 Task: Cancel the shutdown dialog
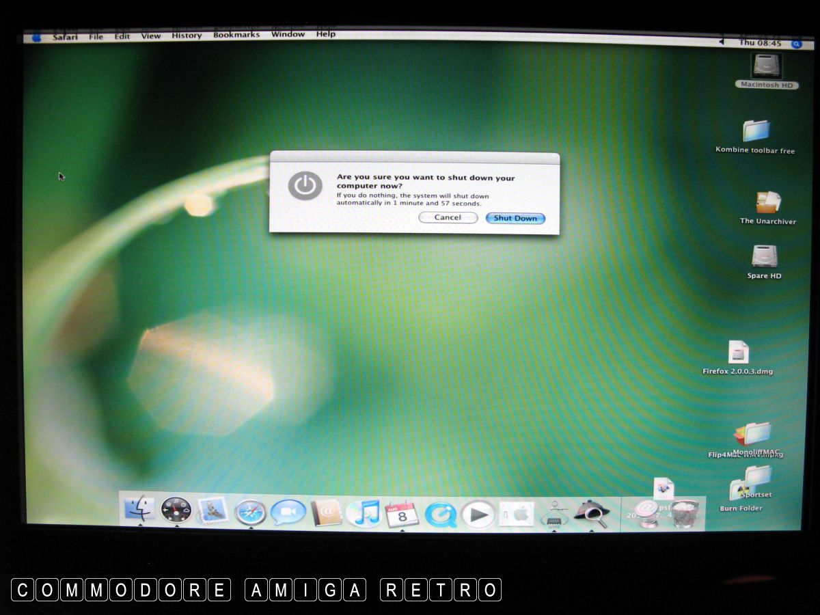[x=448, y=217]
